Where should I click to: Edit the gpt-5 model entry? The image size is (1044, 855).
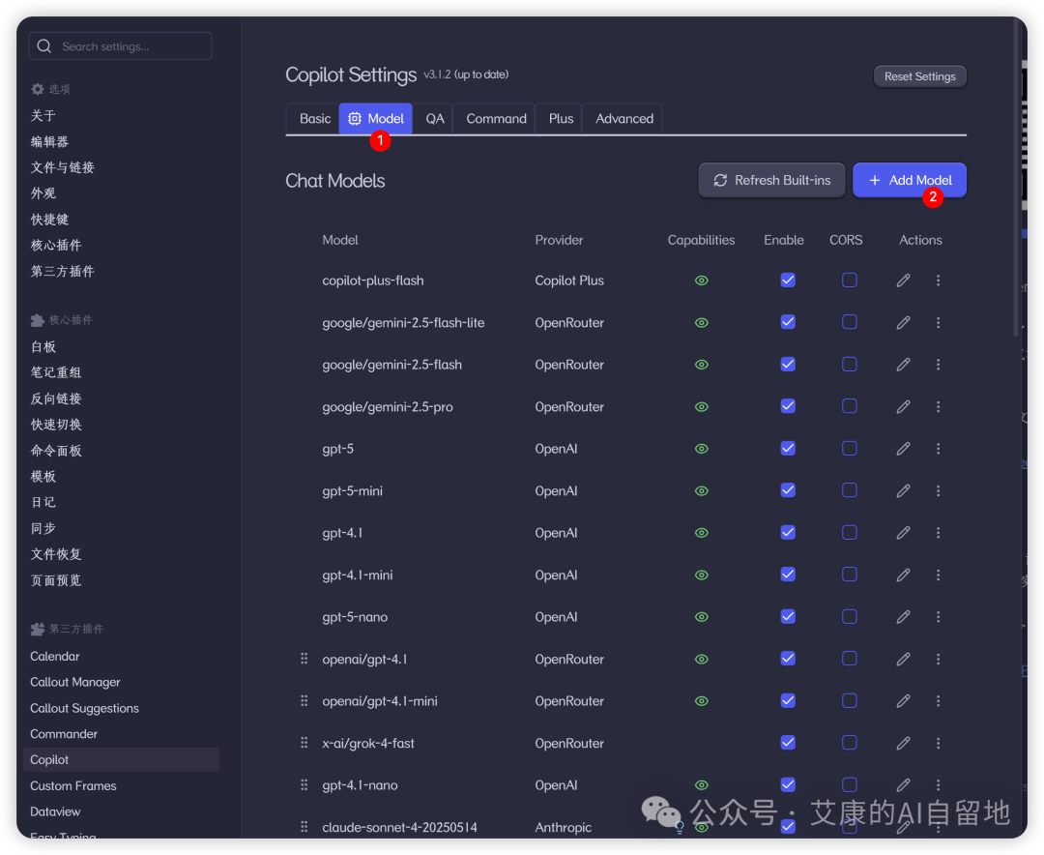903,449
